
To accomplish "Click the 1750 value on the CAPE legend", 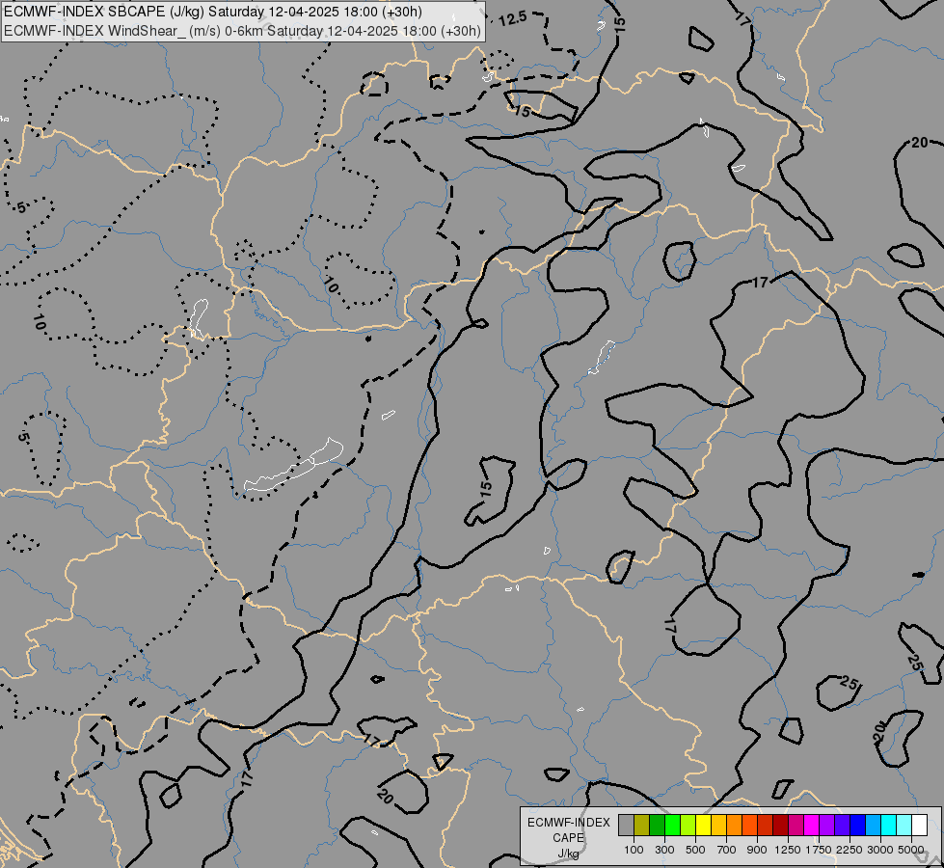I will click(819, 850).
